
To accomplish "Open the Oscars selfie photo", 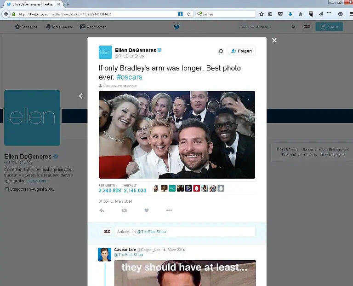I will 177,134.
